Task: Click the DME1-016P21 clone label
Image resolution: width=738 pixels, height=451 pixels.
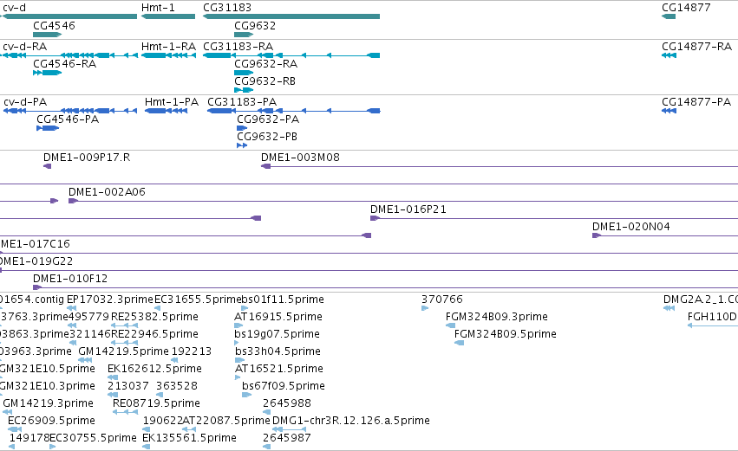Action: pyautogui.click(x=408, y=209)
